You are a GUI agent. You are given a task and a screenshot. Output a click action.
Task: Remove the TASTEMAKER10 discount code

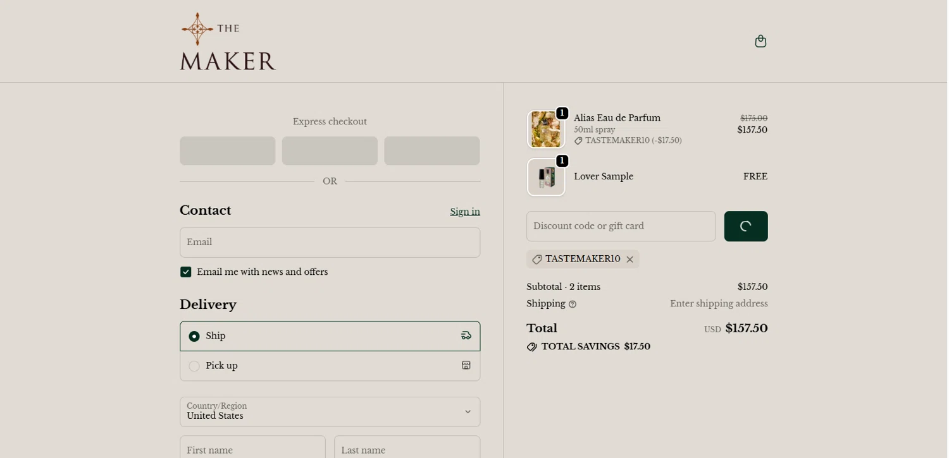click(630, 260)
